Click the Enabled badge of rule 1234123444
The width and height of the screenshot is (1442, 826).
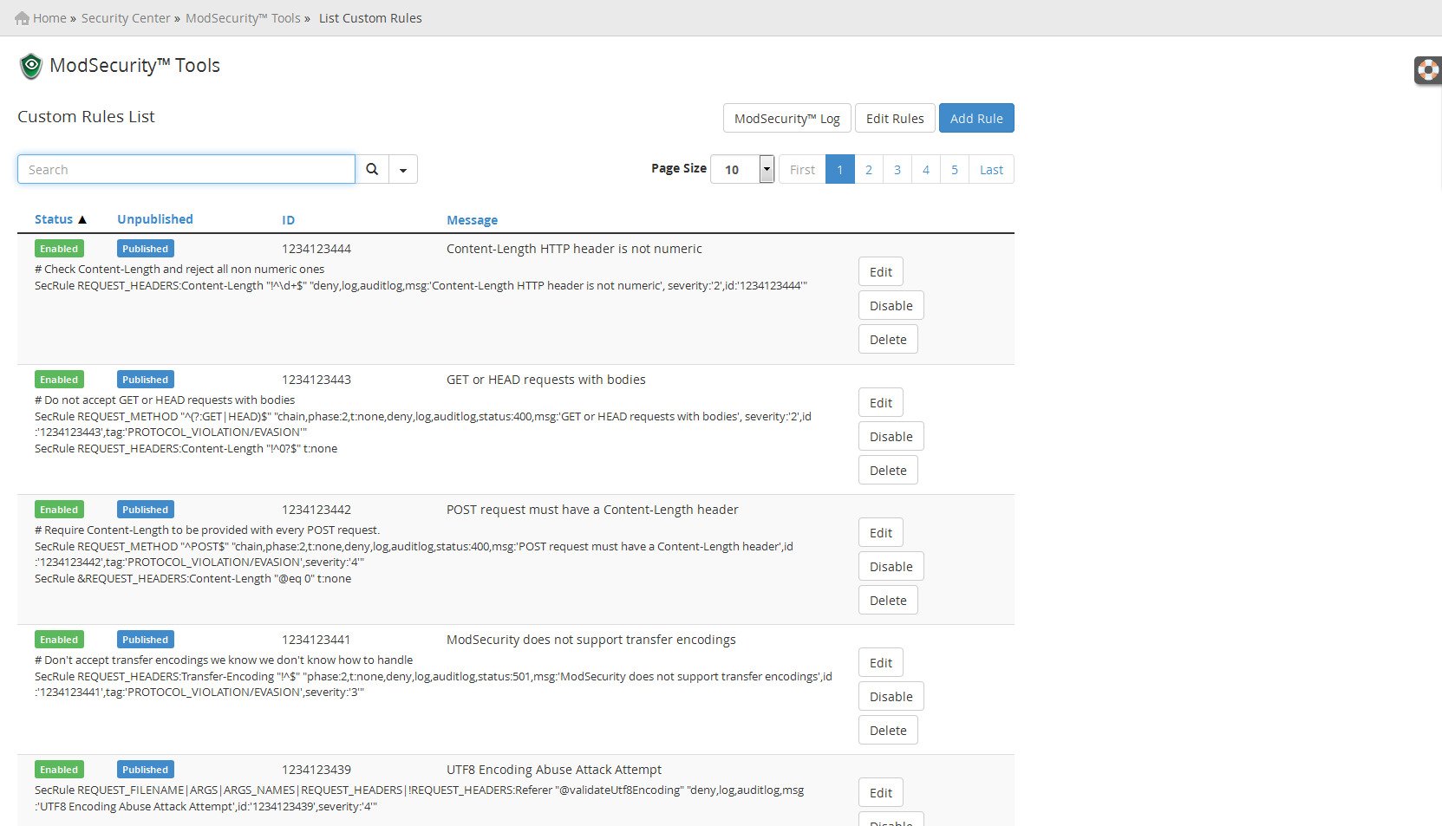pyautogui.click(x=59, y=249)
